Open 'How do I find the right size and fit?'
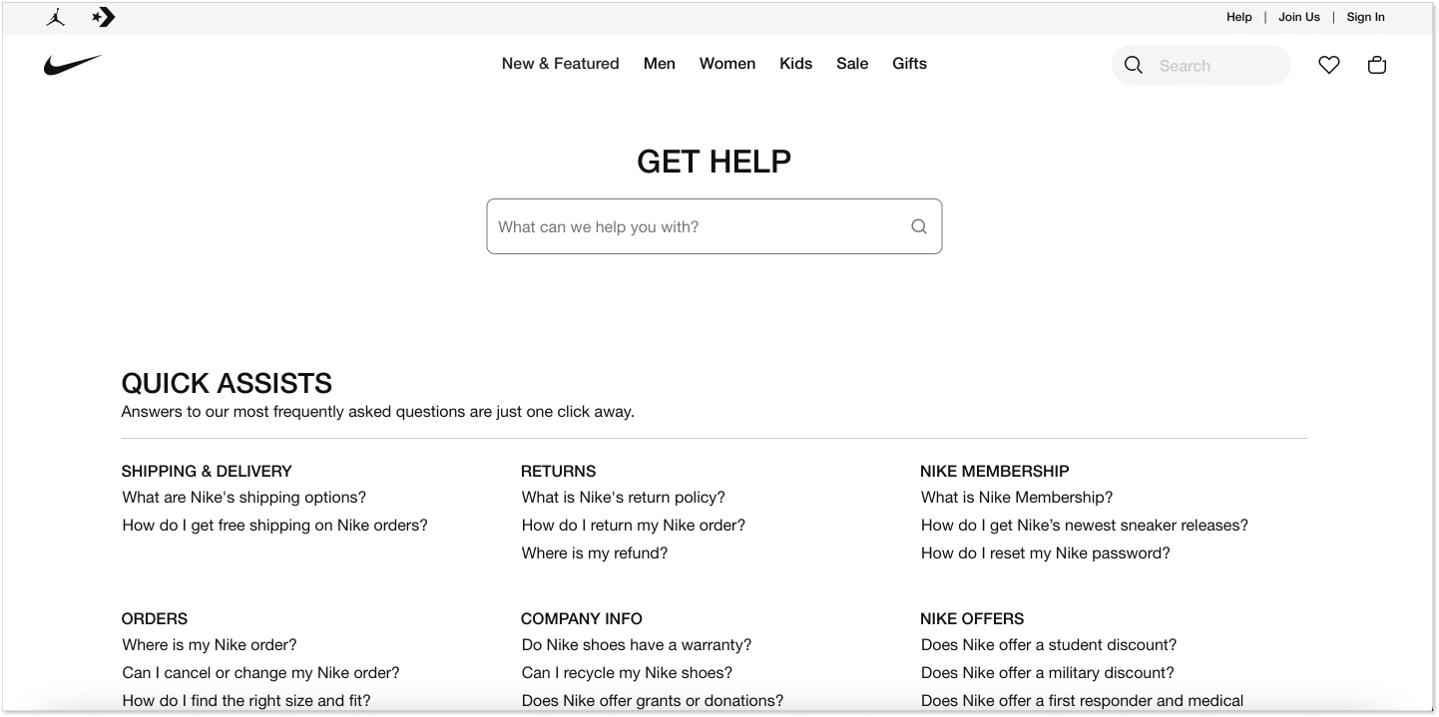1439x717 pixels. point(245,701)
